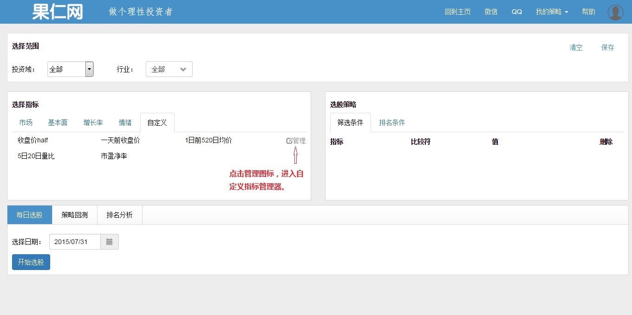Switch to the 市场 tab

click(26, 122)
